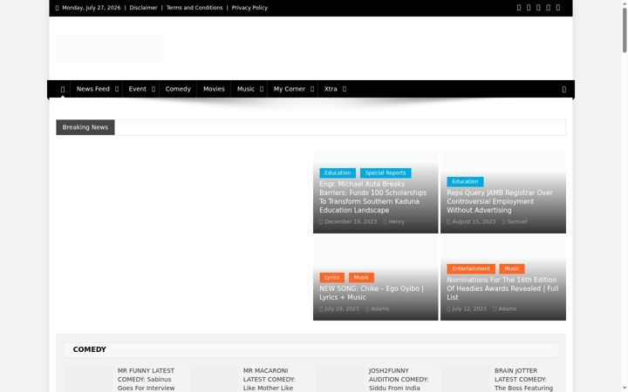Open the last social icon in top bar
628x392 pixels.
coord(558,8)
